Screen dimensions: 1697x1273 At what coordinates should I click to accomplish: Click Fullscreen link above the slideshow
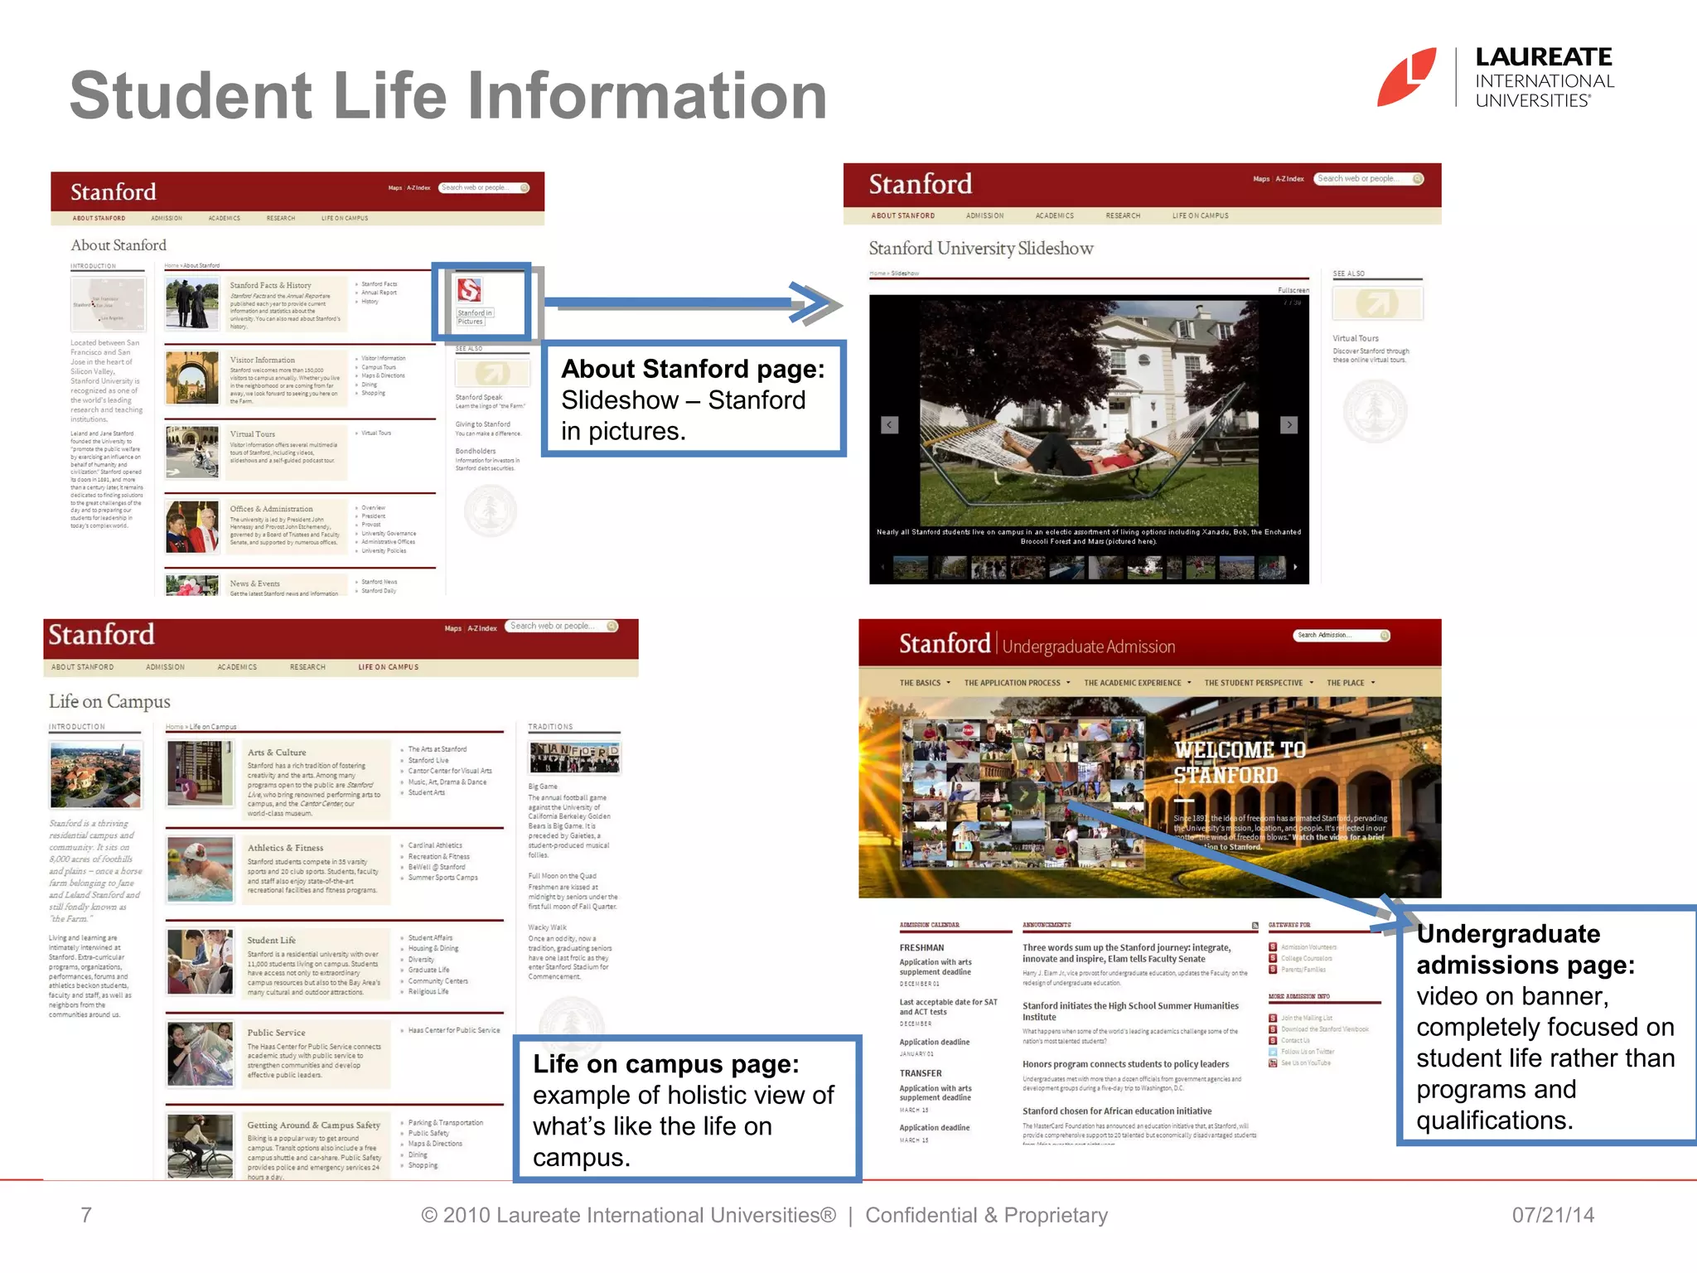click(1293, 291)
